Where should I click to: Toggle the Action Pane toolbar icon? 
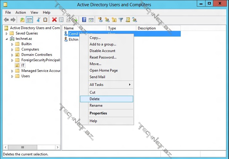[91, 20]
